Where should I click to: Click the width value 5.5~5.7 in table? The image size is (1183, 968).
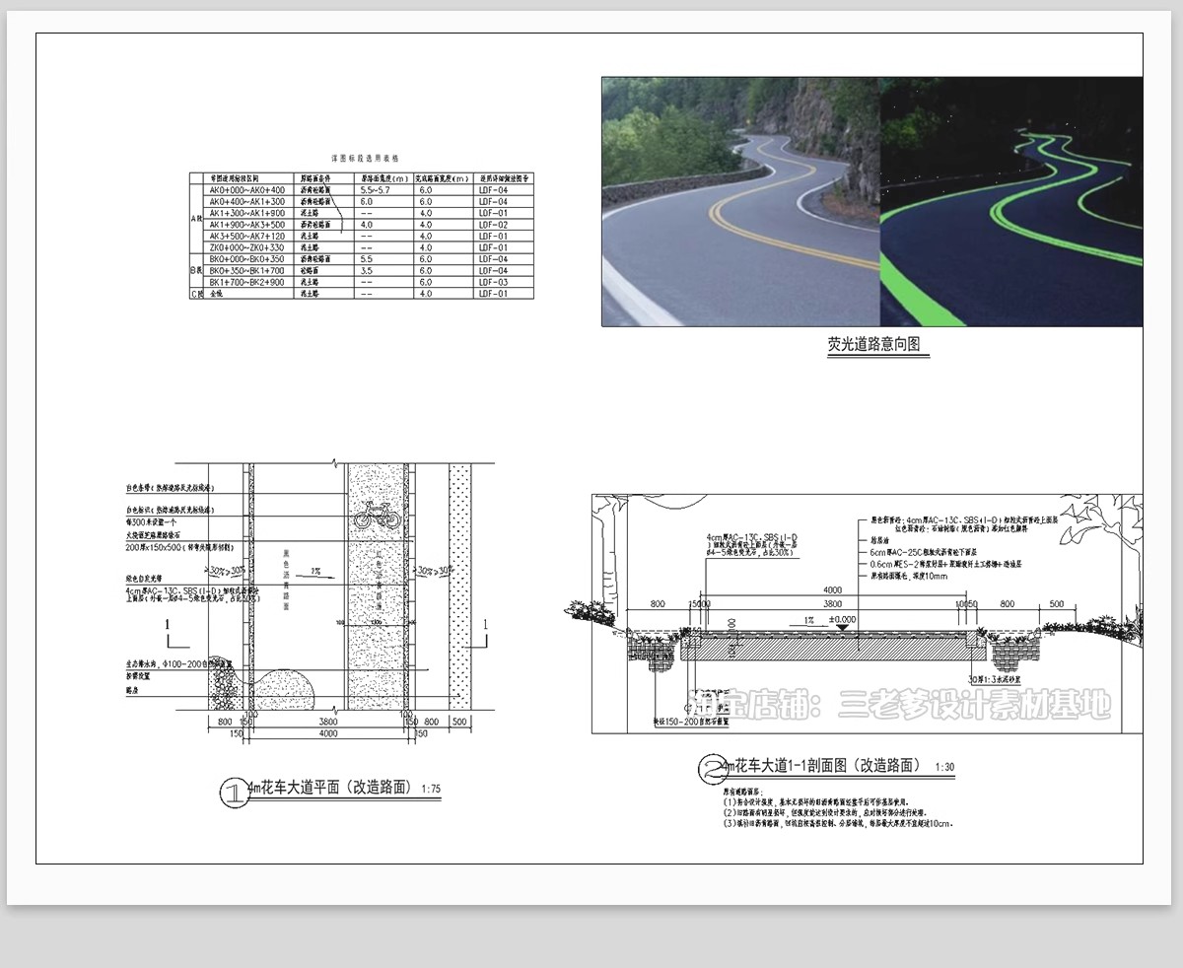(x=376, y=190)
